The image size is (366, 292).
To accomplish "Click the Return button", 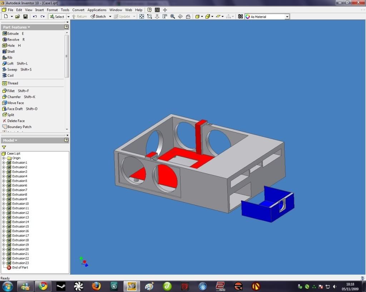I will (79, 16).
